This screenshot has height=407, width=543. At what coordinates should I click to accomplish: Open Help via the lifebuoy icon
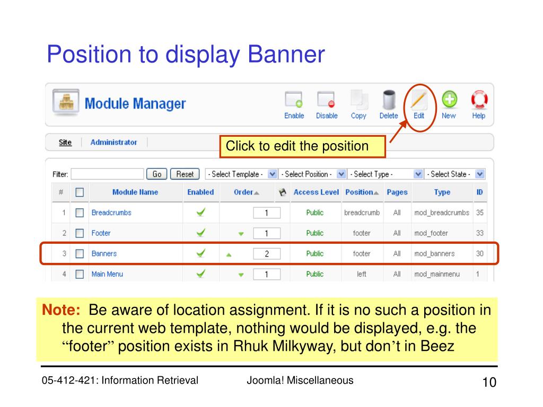pyautogui.click(x=479, y=100)
